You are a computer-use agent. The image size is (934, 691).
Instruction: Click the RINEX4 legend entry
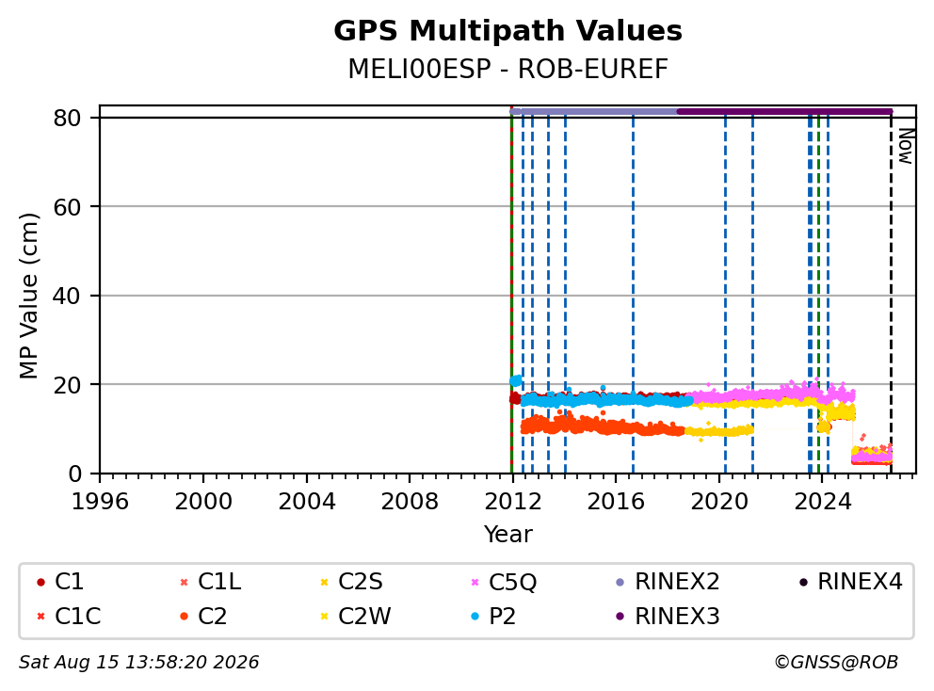click(850, 582)
